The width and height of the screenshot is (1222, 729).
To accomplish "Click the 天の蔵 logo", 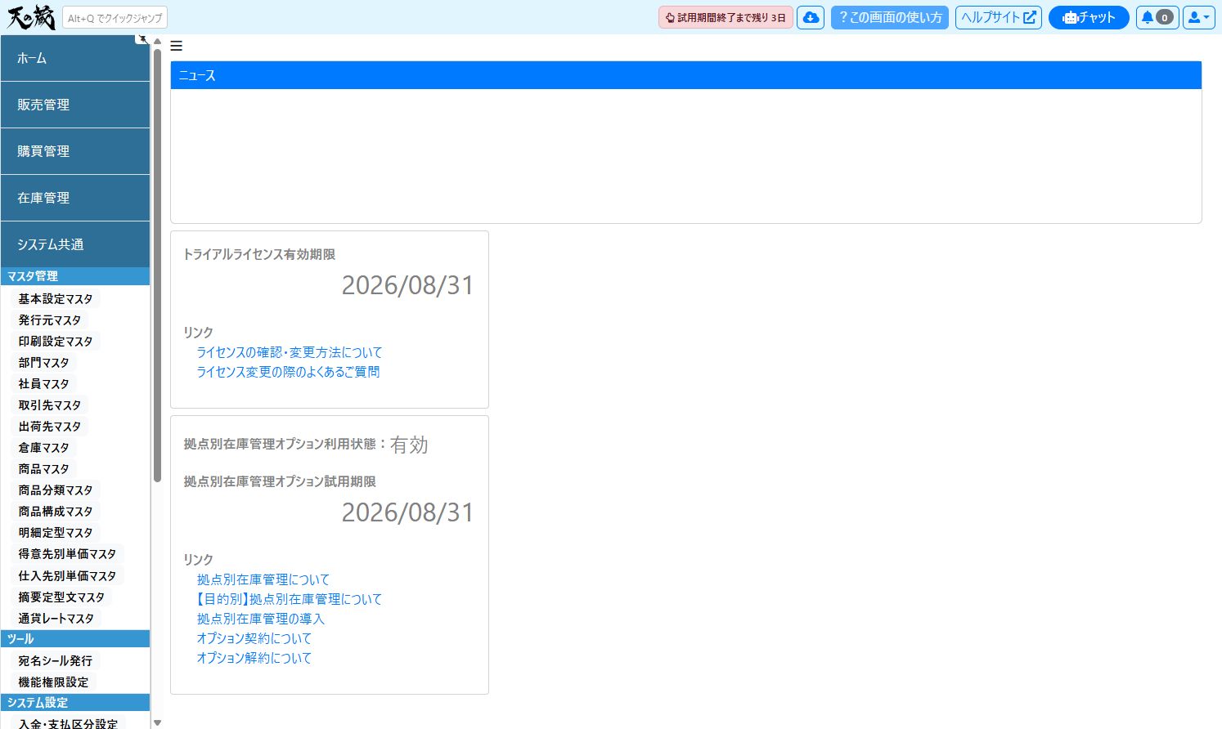I will click(31, 17).
